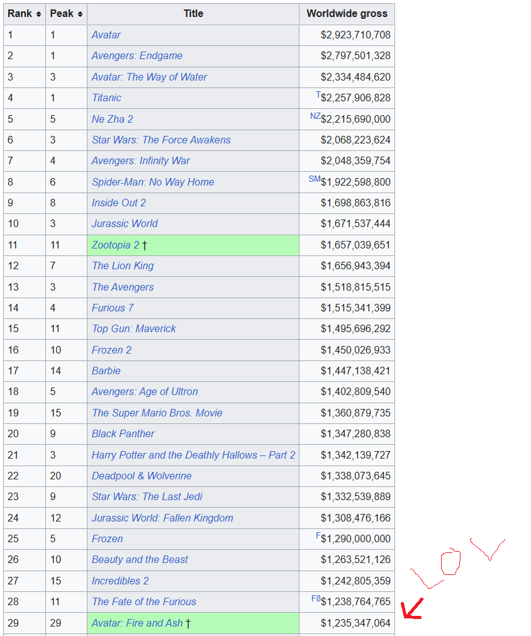531x636 pixels.
Task: Sort table by the Peak column arrows
Action: [80, 14]
